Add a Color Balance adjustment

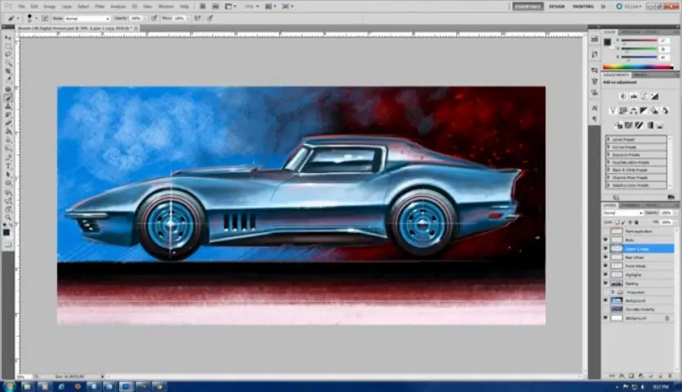[x=633, y=111]
